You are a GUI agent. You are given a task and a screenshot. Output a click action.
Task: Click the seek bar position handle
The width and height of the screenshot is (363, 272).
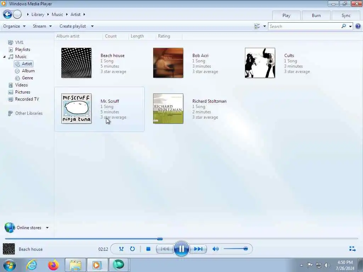click(x=160, y=239)
